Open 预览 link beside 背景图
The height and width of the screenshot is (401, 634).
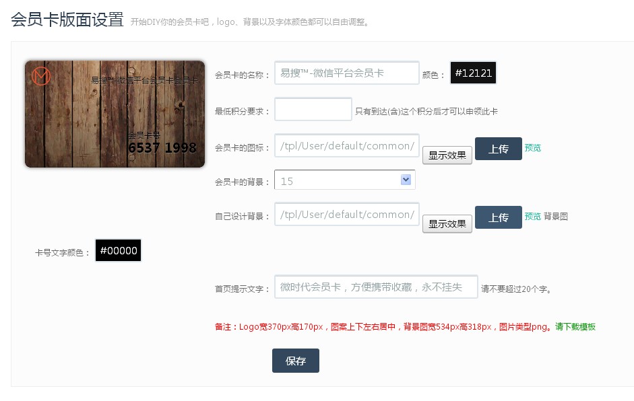pos(532,217)
